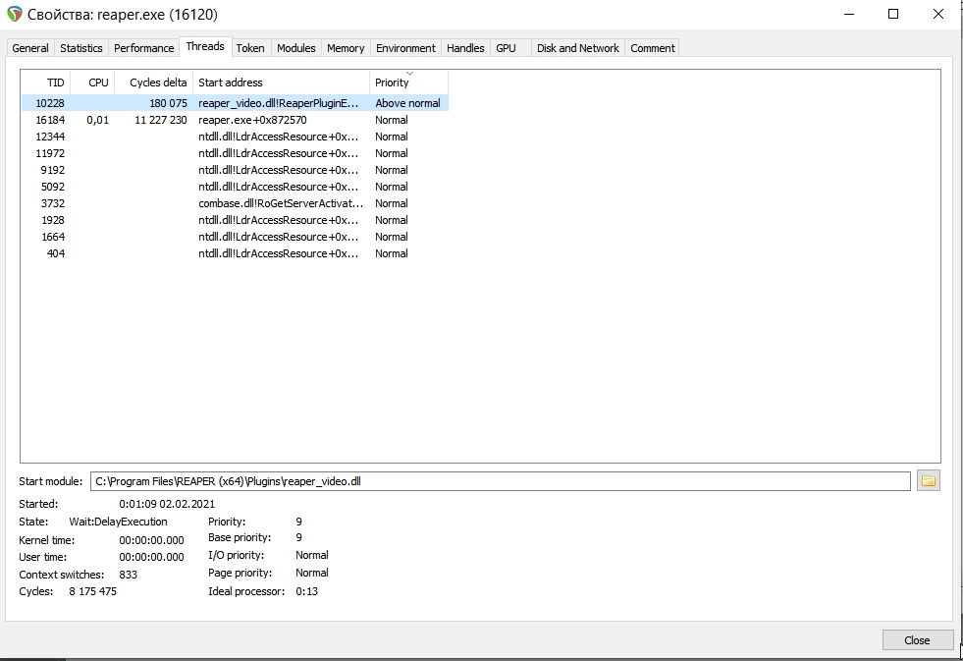Sort by the Priority column header
This screenshot has width=963, height=661.
click(x=408, y=83)
